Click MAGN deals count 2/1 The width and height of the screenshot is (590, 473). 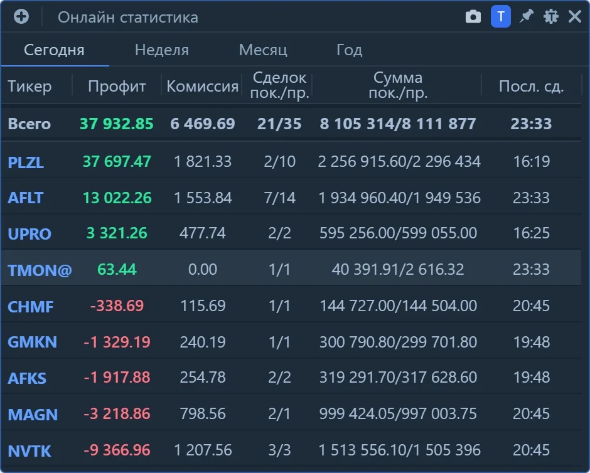pyautogui.click(x=279, y=413)
